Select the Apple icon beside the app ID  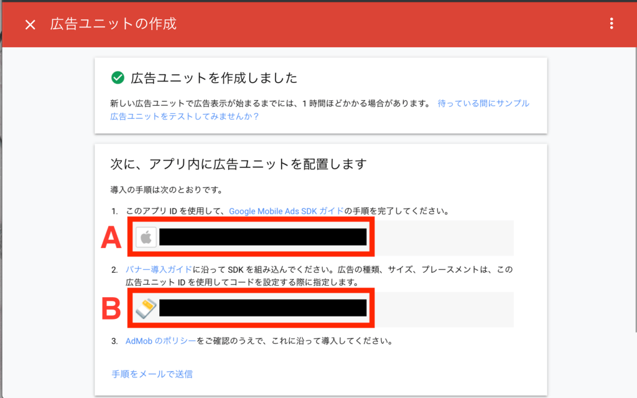146,237
